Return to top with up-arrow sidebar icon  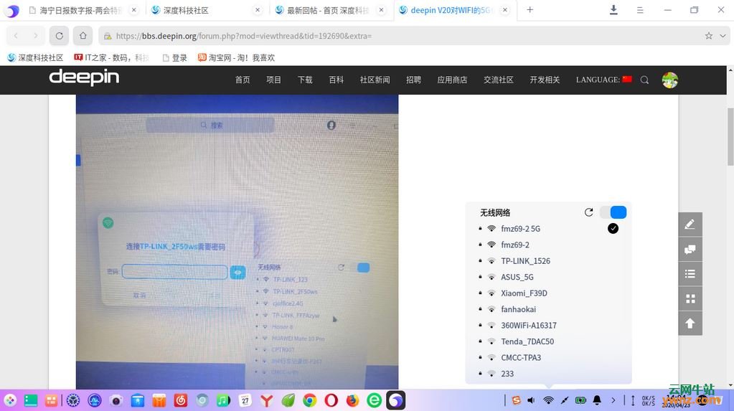pos(690,323)
